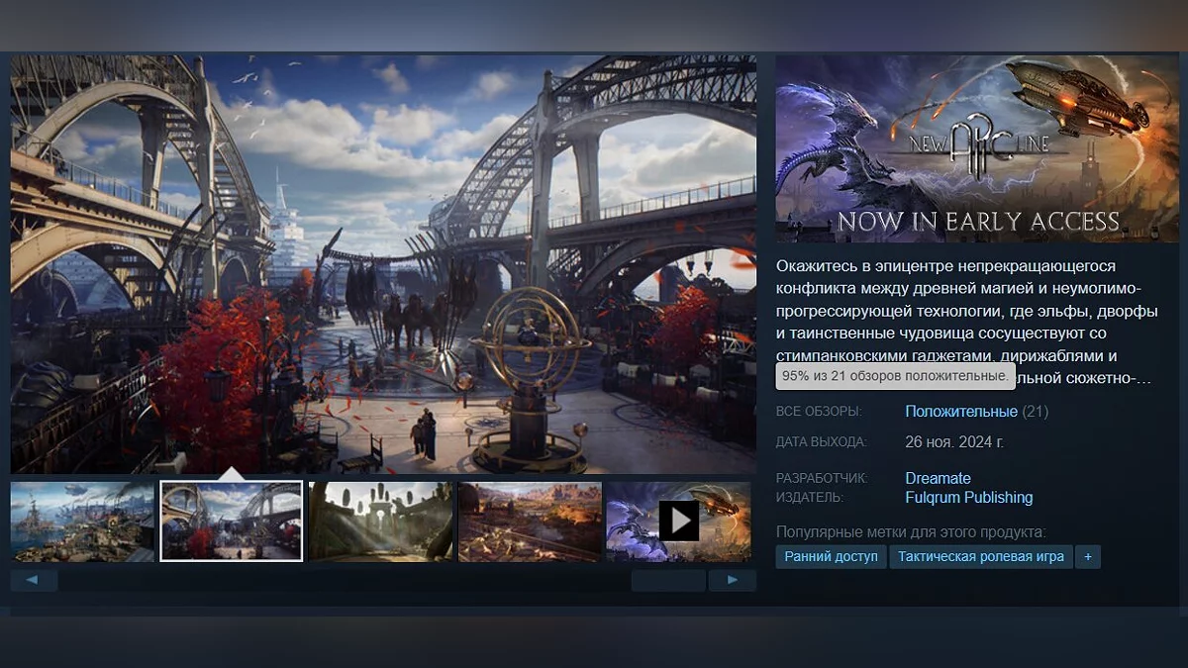Select the 'Ранний доступ' tag
This screenshot has height=668, width=1188.
click(831, 556)
